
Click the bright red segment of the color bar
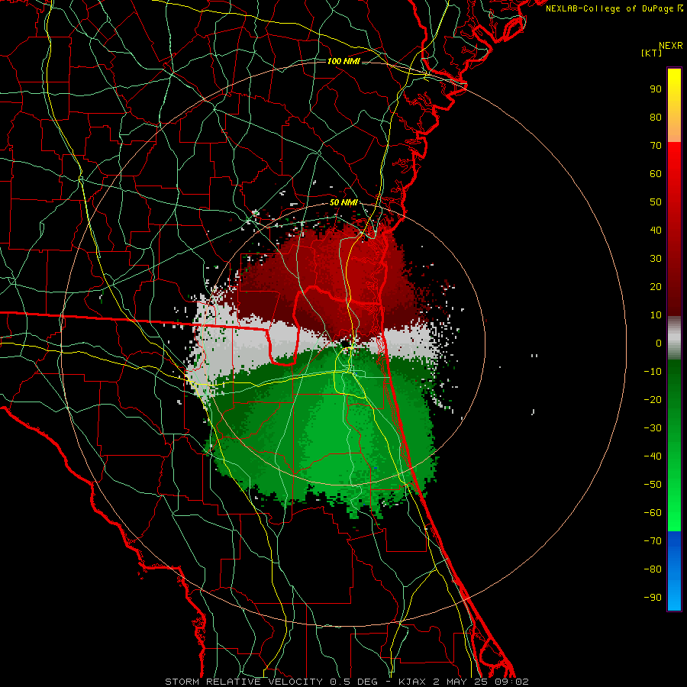[x=674, y=229]
